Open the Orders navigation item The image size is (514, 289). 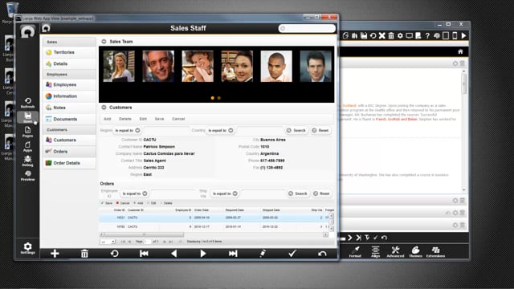pyautogui.click(x=69, y=152)
